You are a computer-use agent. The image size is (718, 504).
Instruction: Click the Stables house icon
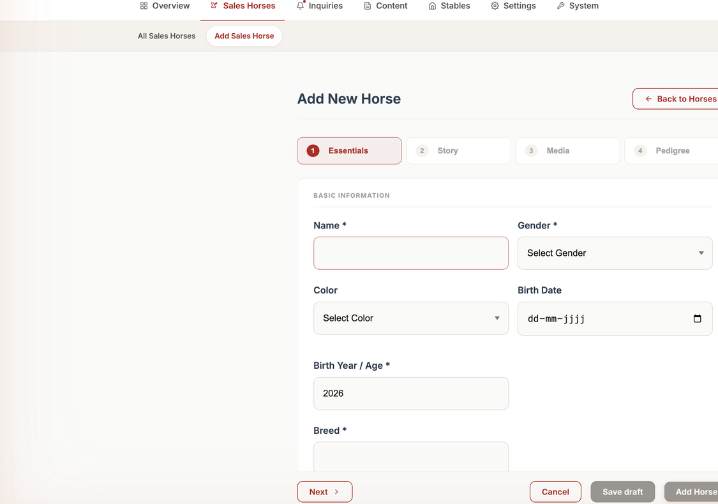(432, 6)
